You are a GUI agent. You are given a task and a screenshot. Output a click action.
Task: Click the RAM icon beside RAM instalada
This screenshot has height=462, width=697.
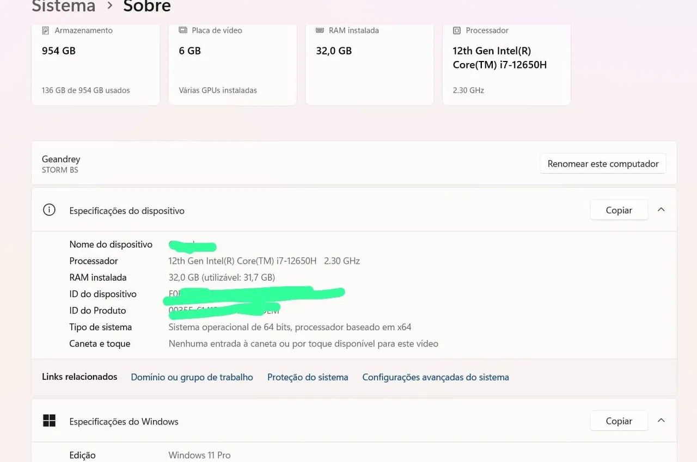320,30
